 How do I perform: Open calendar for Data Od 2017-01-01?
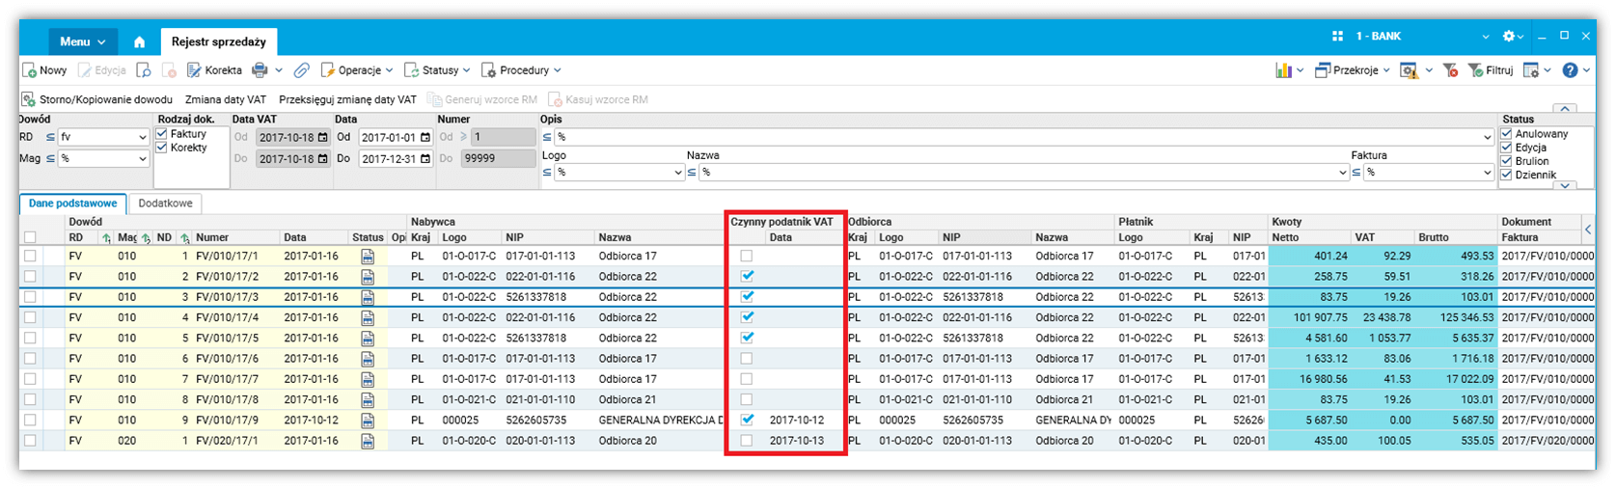425,137
